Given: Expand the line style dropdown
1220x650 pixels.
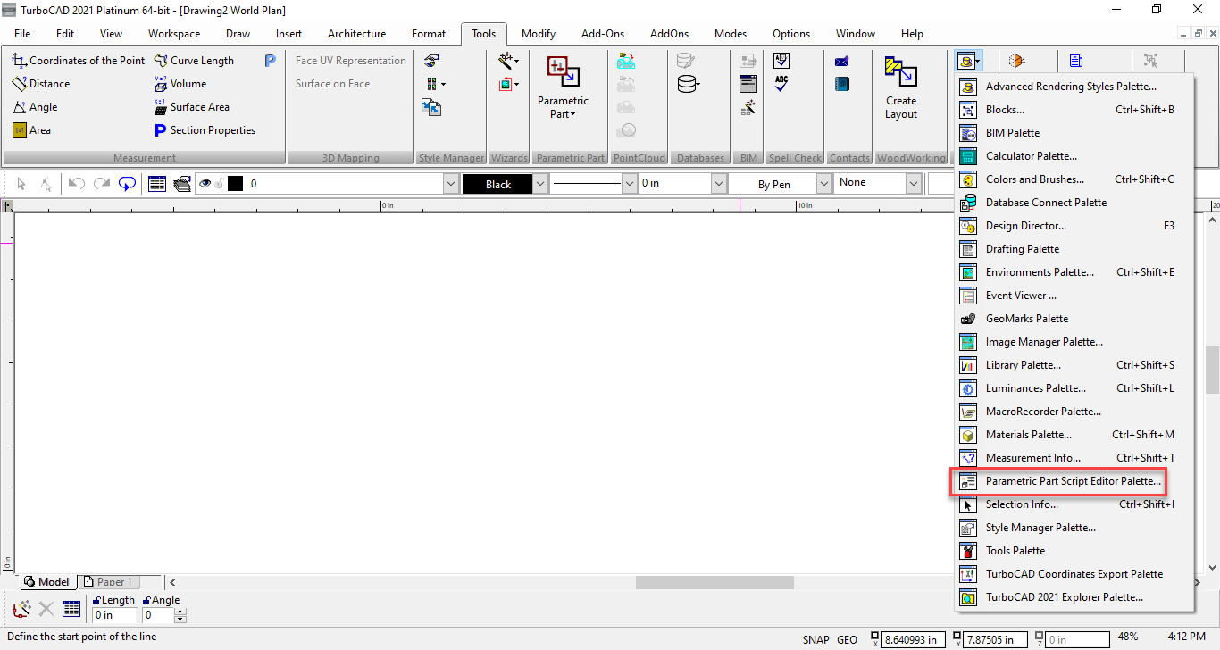Looking at the screenshot, I should tap(630, 184).
